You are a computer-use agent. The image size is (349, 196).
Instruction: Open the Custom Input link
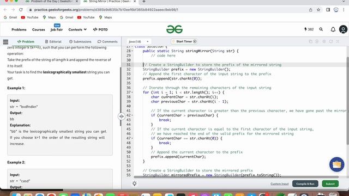coord(279,184)
